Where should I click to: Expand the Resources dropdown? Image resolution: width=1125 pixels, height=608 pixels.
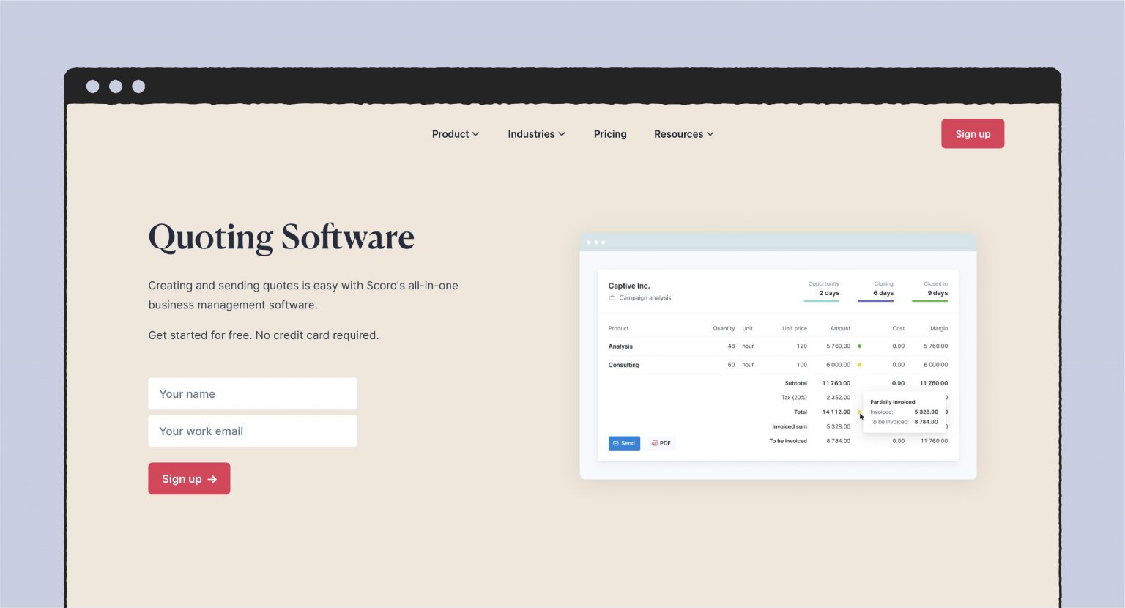683,134
